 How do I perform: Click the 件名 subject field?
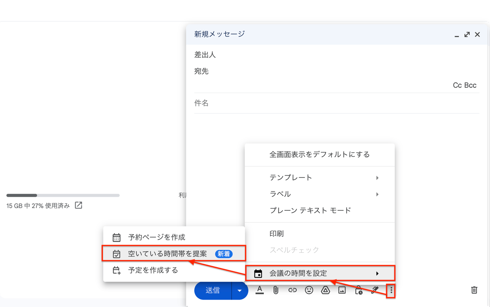[x=336, y=103]
